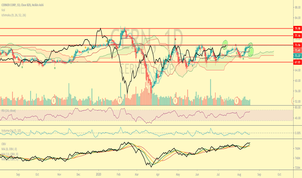Click the tallest green volume bar in late June
Screen dimensions: 302x178
click(x=210, y=92)
